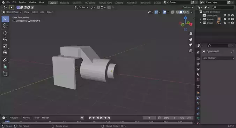Uncheck the Detail collection checkbox

(x=225, y=23)
